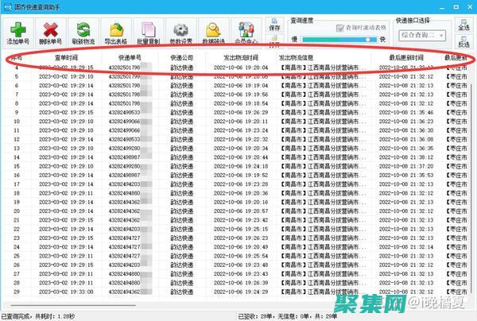Click 韵达快递 in row 20

182,211
